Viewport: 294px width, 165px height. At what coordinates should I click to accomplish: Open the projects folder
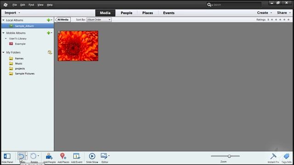click(x=20, y=69)
